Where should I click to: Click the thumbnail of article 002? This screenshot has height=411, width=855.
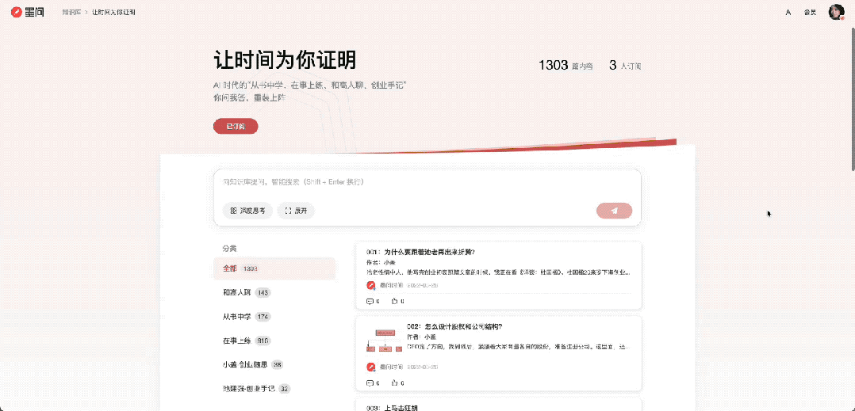[x=384, y=339]
